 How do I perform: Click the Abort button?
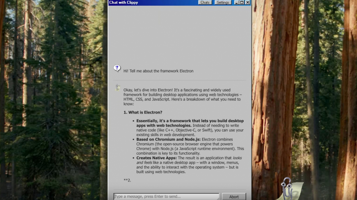point(234,196)
